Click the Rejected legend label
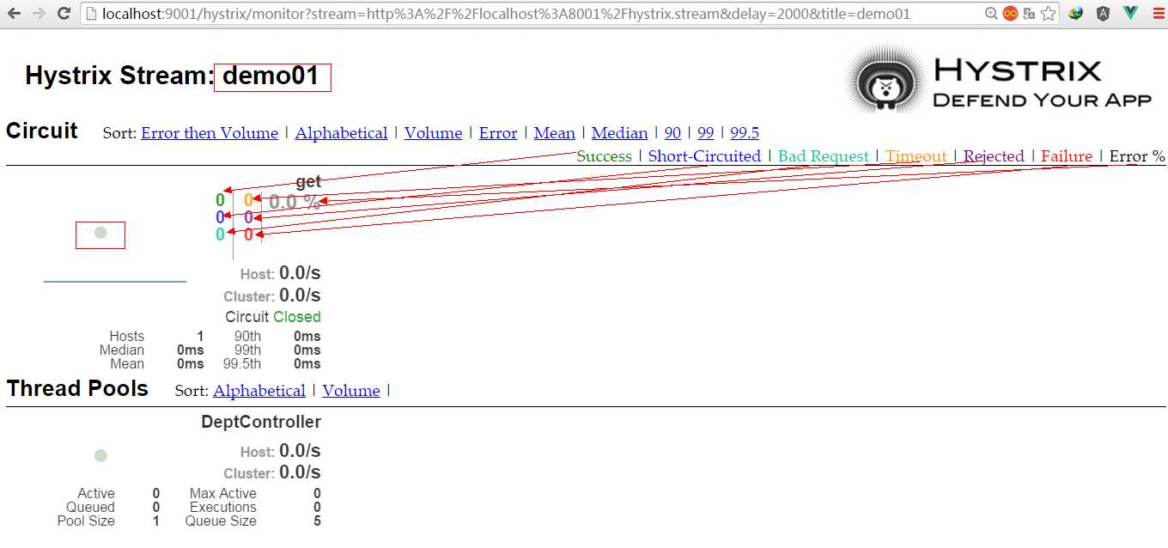This screenshot has height=548, width=1168. click(x=994, y=156)
